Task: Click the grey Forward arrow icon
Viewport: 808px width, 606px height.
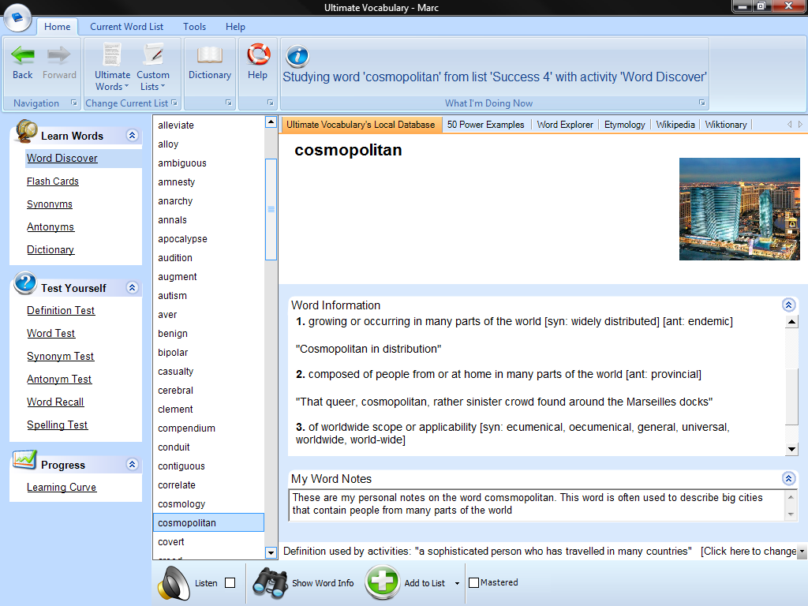Action: click(58, 54)
